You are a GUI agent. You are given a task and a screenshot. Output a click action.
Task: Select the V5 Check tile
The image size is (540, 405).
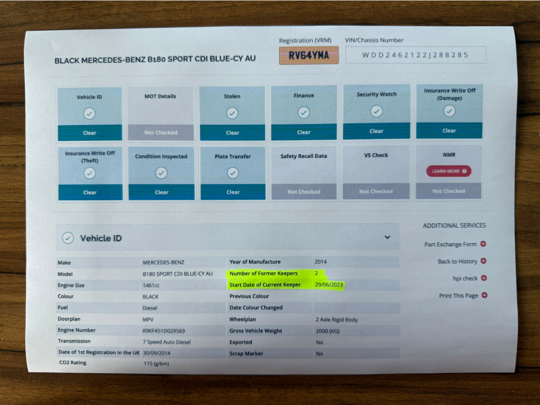coord(376,172)
